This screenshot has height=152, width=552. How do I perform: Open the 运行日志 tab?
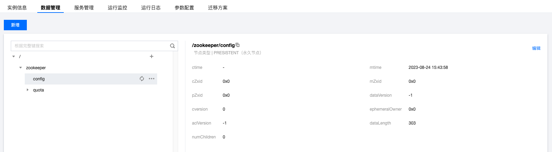151,7
